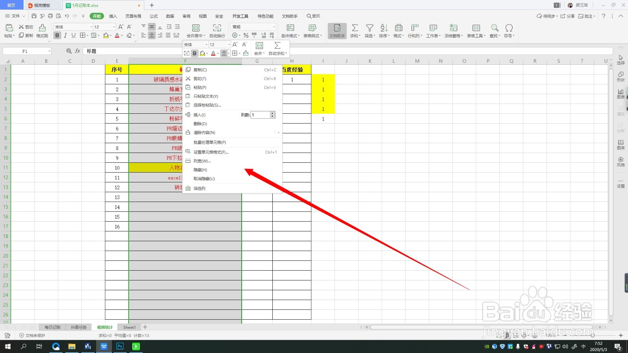Toggle top vertical alignment in ribbon

(x=143, y=27)
